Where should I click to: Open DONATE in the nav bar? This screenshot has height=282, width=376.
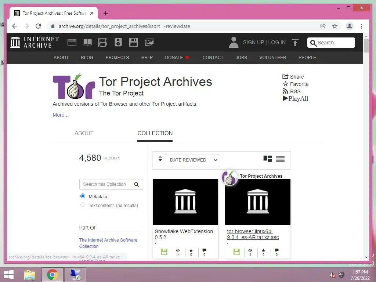(x=177, y=58)
